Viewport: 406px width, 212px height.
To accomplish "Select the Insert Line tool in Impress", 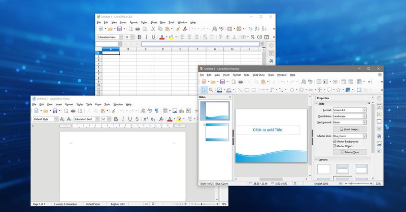I will [240, 90].
